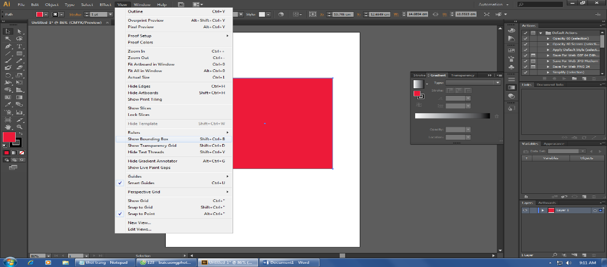Open the Swatches panel dock icon

coord(511,50)
